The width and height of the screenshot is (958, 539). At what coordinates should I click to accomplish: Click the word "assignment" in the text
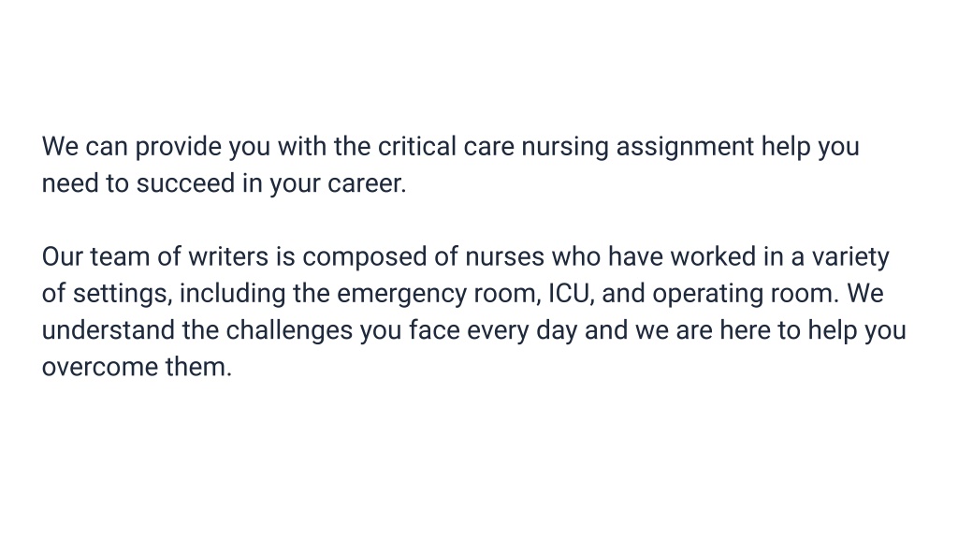click(x=685, y=147)
